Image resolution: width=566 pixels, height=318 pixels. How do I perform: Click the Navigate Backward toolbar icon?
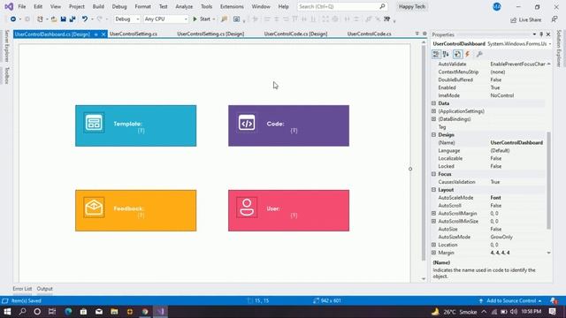[x=13, y=19]
